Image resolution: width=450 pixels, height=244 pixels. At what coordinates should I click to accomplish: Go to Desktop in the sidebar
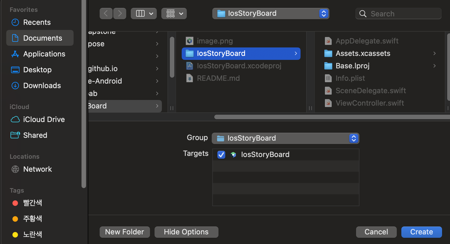40,70
